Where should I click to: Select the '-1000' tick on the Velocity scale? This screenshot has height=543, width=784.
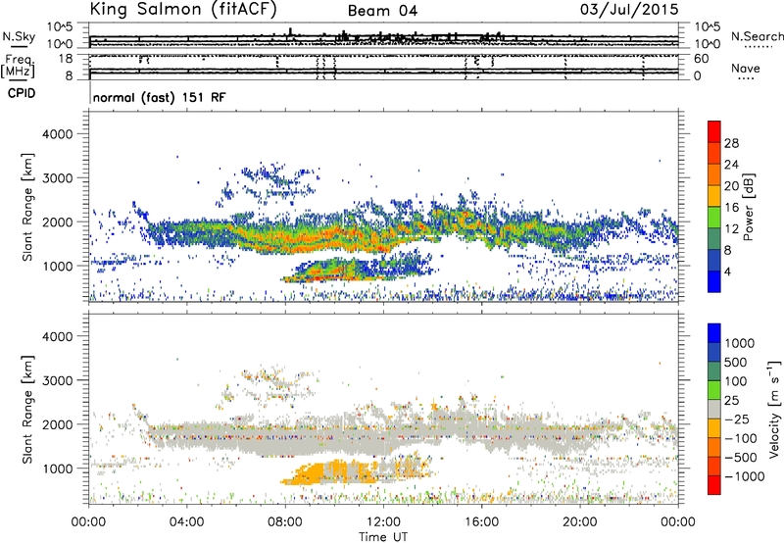click(744, 476)
